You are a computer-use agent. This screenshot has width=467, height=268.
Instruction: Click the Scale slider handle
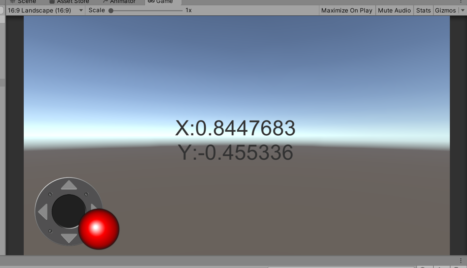click(111, 10)
